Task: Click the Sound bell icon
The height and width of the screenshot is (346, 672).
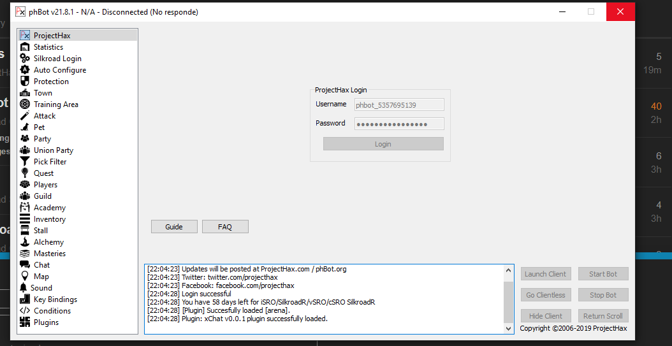Action: 24,288
